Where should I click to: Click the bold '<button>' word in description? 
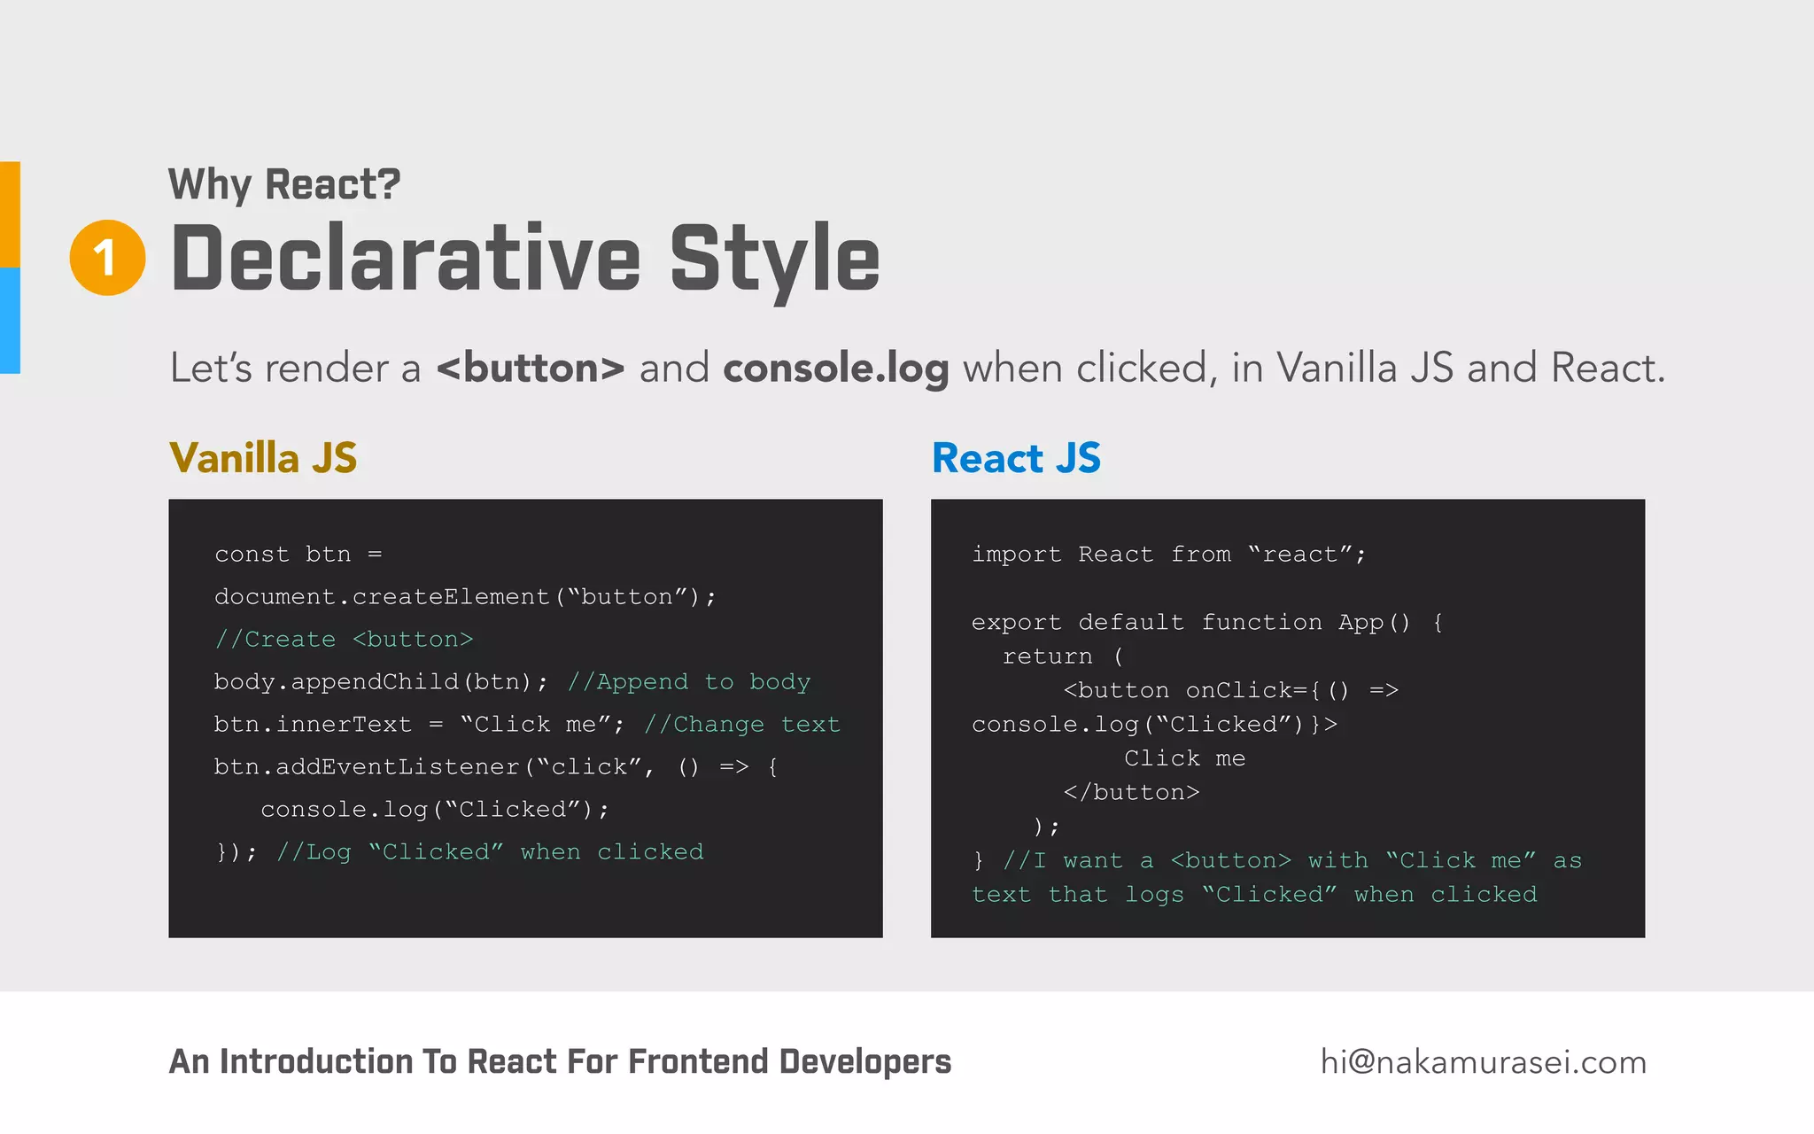pos(530,368)
